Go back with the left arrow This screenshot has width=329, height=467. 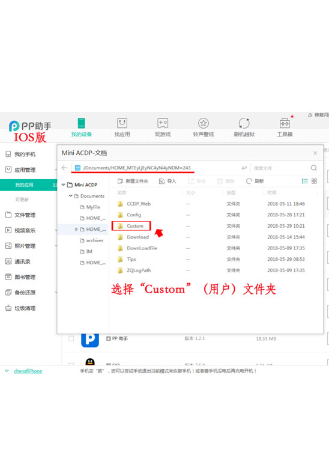point(64,168)
